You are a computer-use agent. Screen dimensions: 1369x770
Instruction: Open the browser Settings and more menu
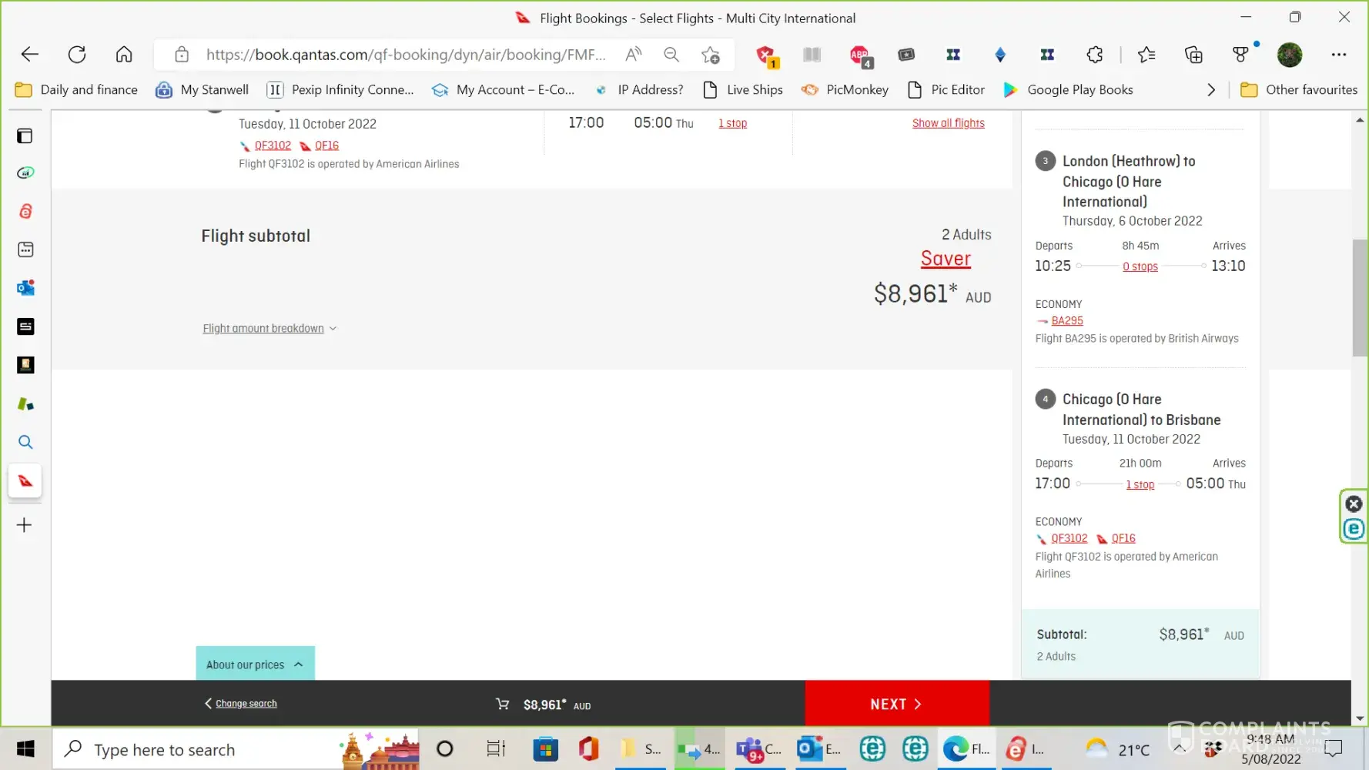[x=1339, y=55]
